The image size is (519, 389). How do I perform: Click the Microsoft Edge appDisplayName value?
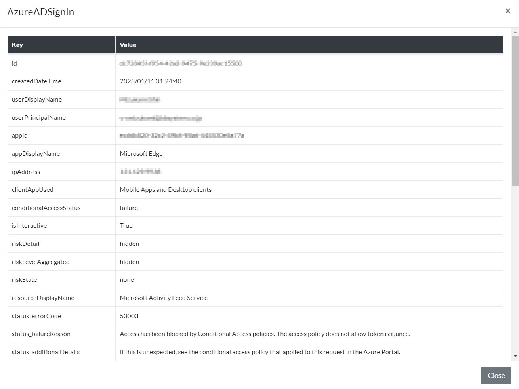[141, 154]
